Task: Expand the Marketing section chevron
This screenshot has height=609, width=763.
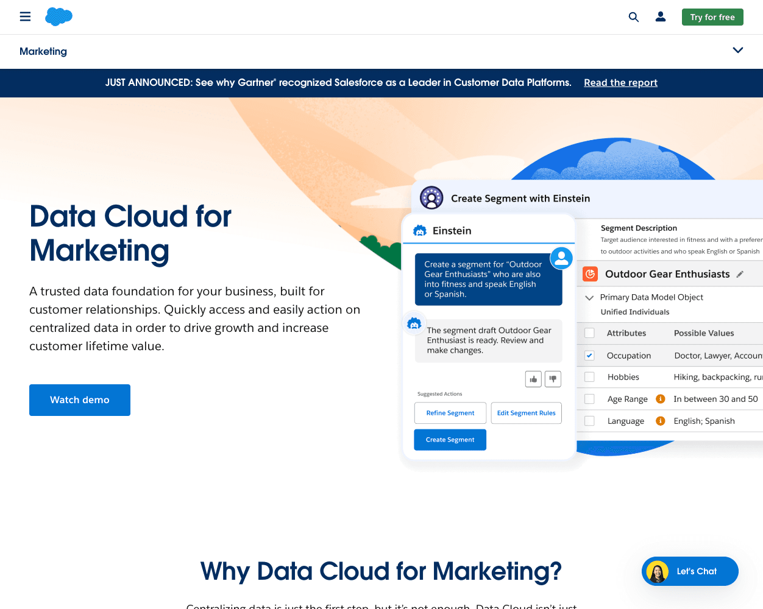Action: coord(738,51)
